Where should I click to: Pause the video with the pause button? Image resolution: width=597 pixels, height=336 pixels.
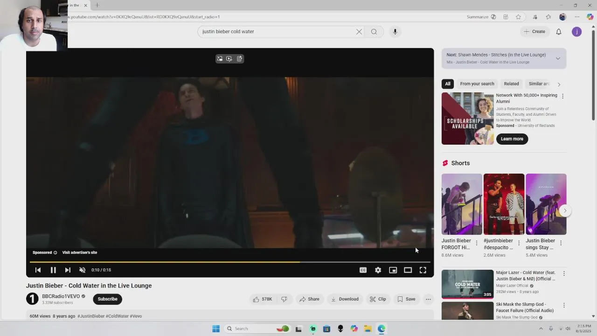click(x=53, y=270)
